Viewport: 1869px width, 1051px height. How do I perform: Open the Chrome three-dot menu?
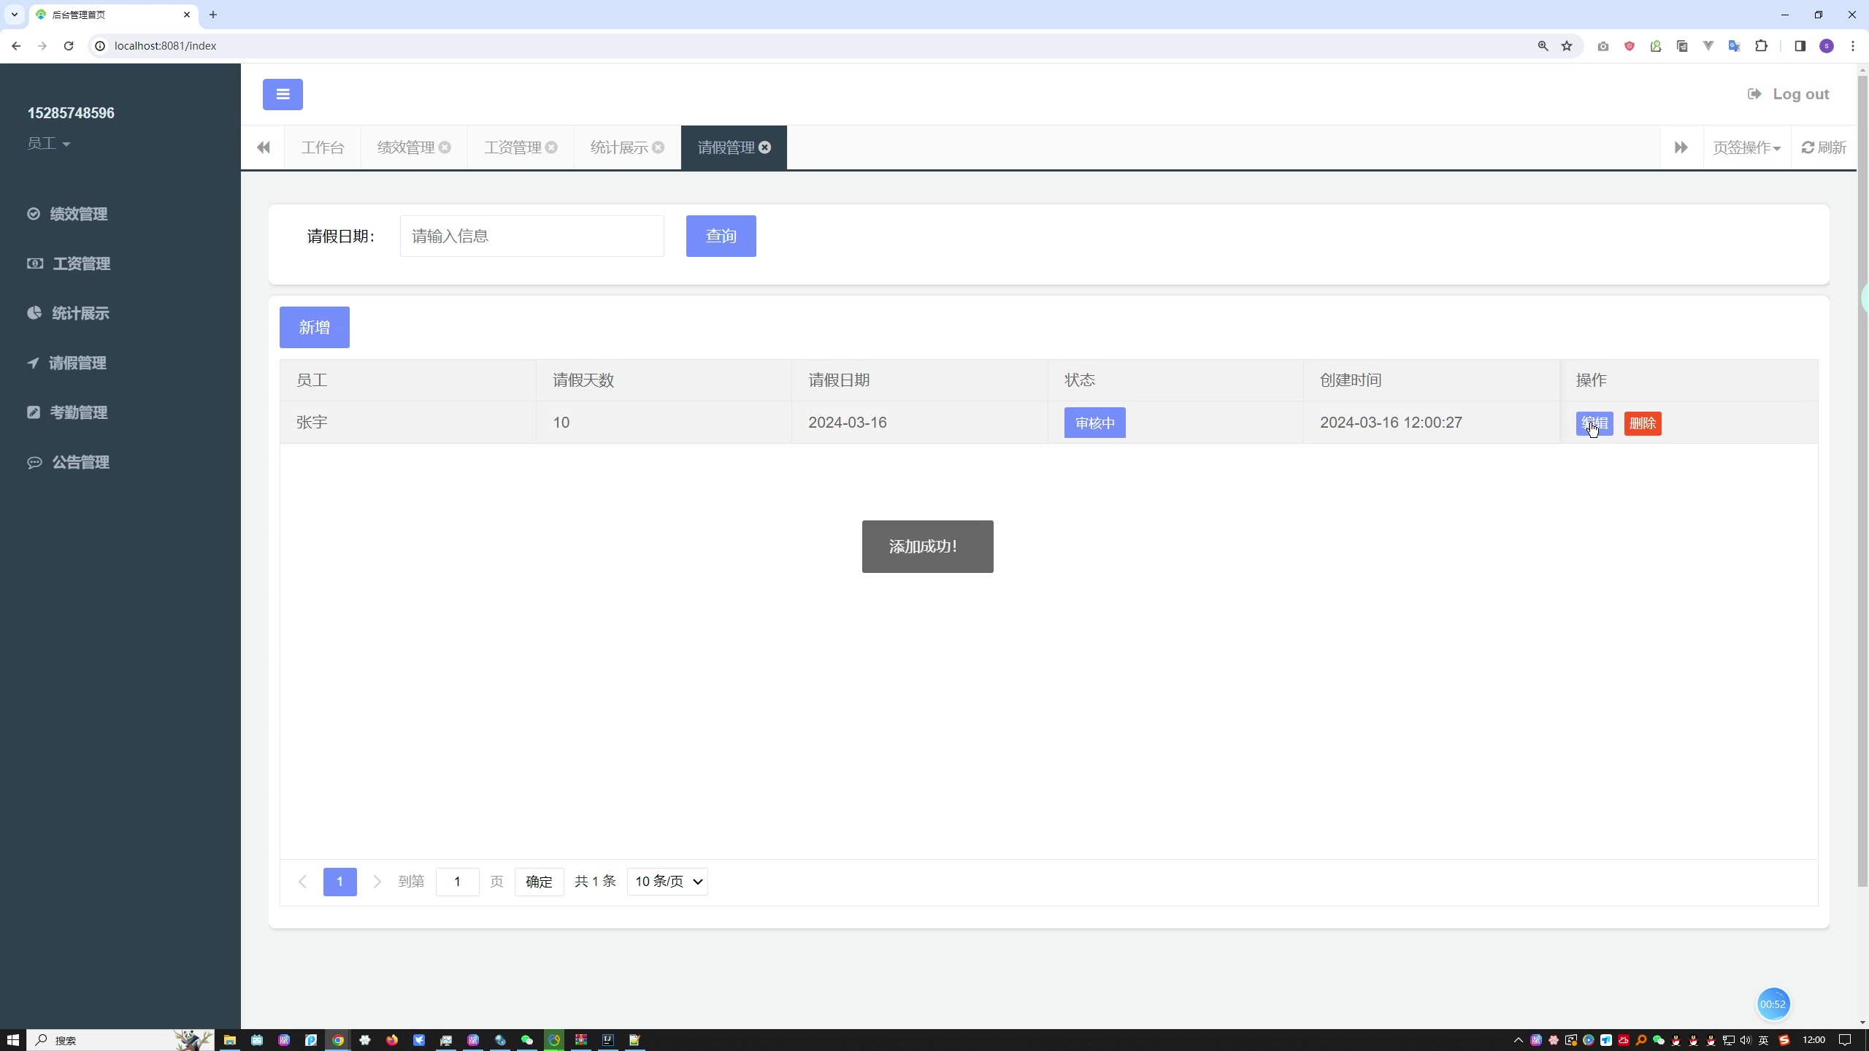click(1853, 46)
